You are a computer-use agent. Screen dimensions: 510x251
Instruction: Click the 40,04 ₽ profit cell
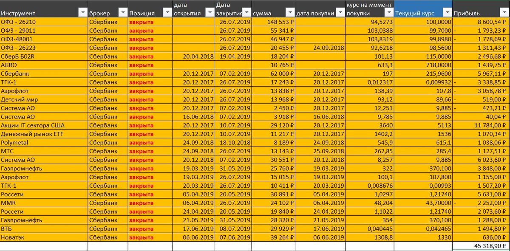click(x=481, y=117)
